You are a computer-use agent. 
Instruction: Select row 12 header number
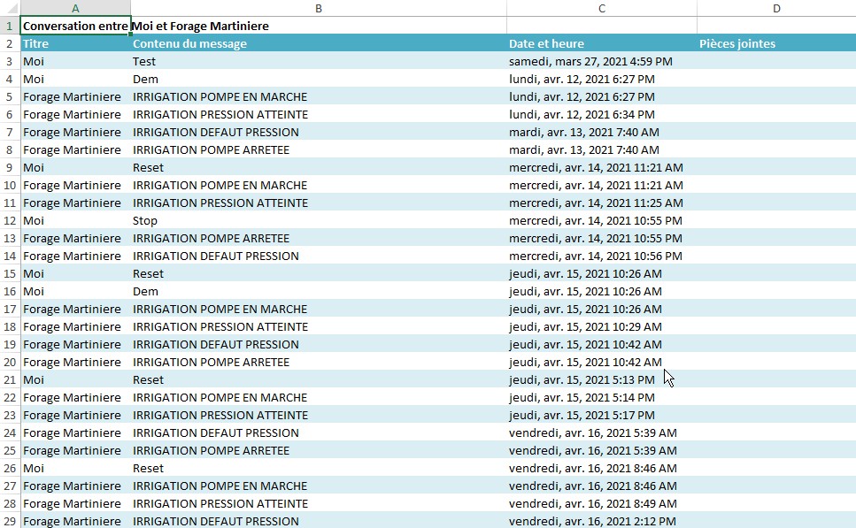(10, 220)
